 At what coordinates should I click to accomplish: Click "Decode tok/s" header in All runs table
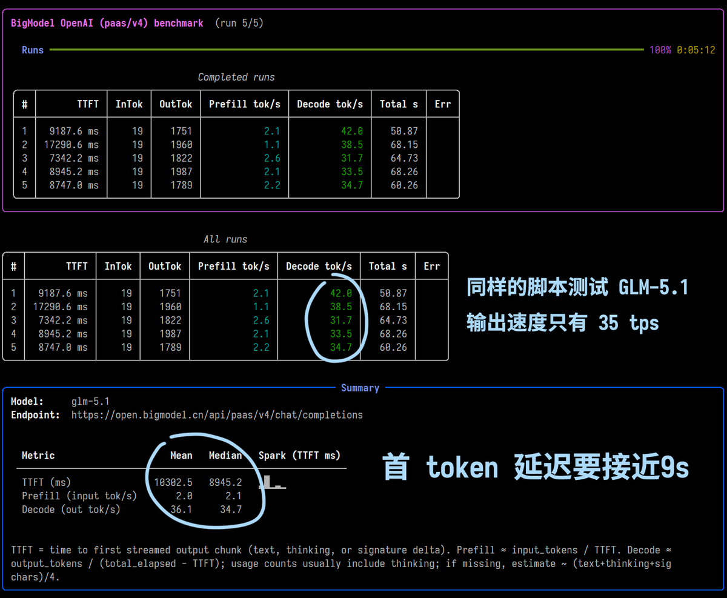pyautogui.click(x=319, y=267)
